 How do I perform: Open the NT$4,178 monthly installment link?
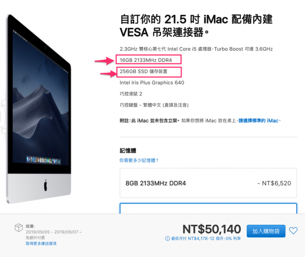pos(206,238)
